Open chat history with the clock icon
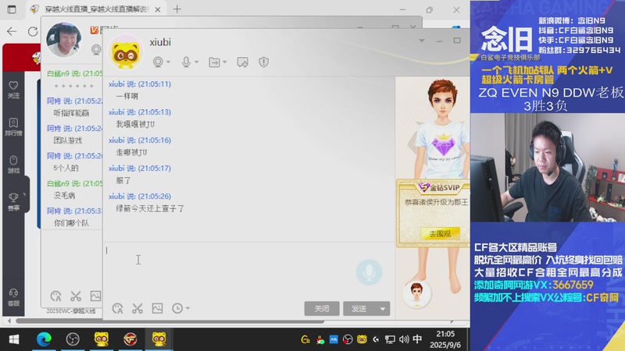The image size is (625, 351). coord(177,308)
